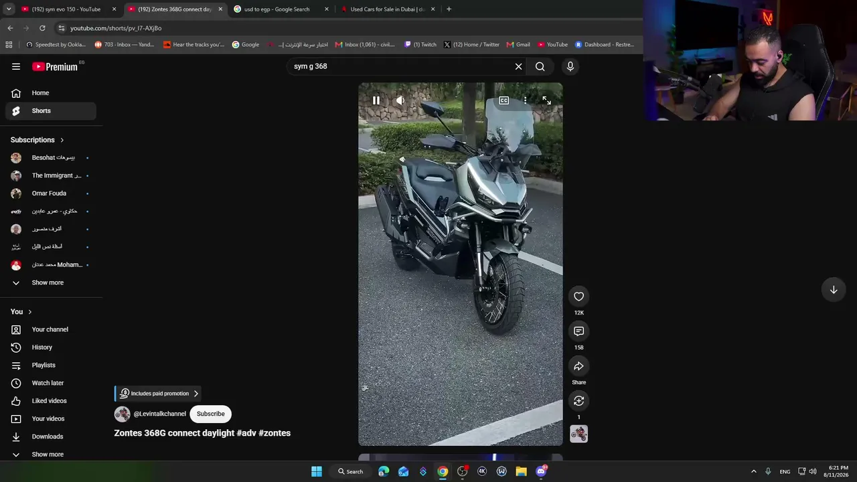Open Liked videos in the sidebar

point(51,401)
